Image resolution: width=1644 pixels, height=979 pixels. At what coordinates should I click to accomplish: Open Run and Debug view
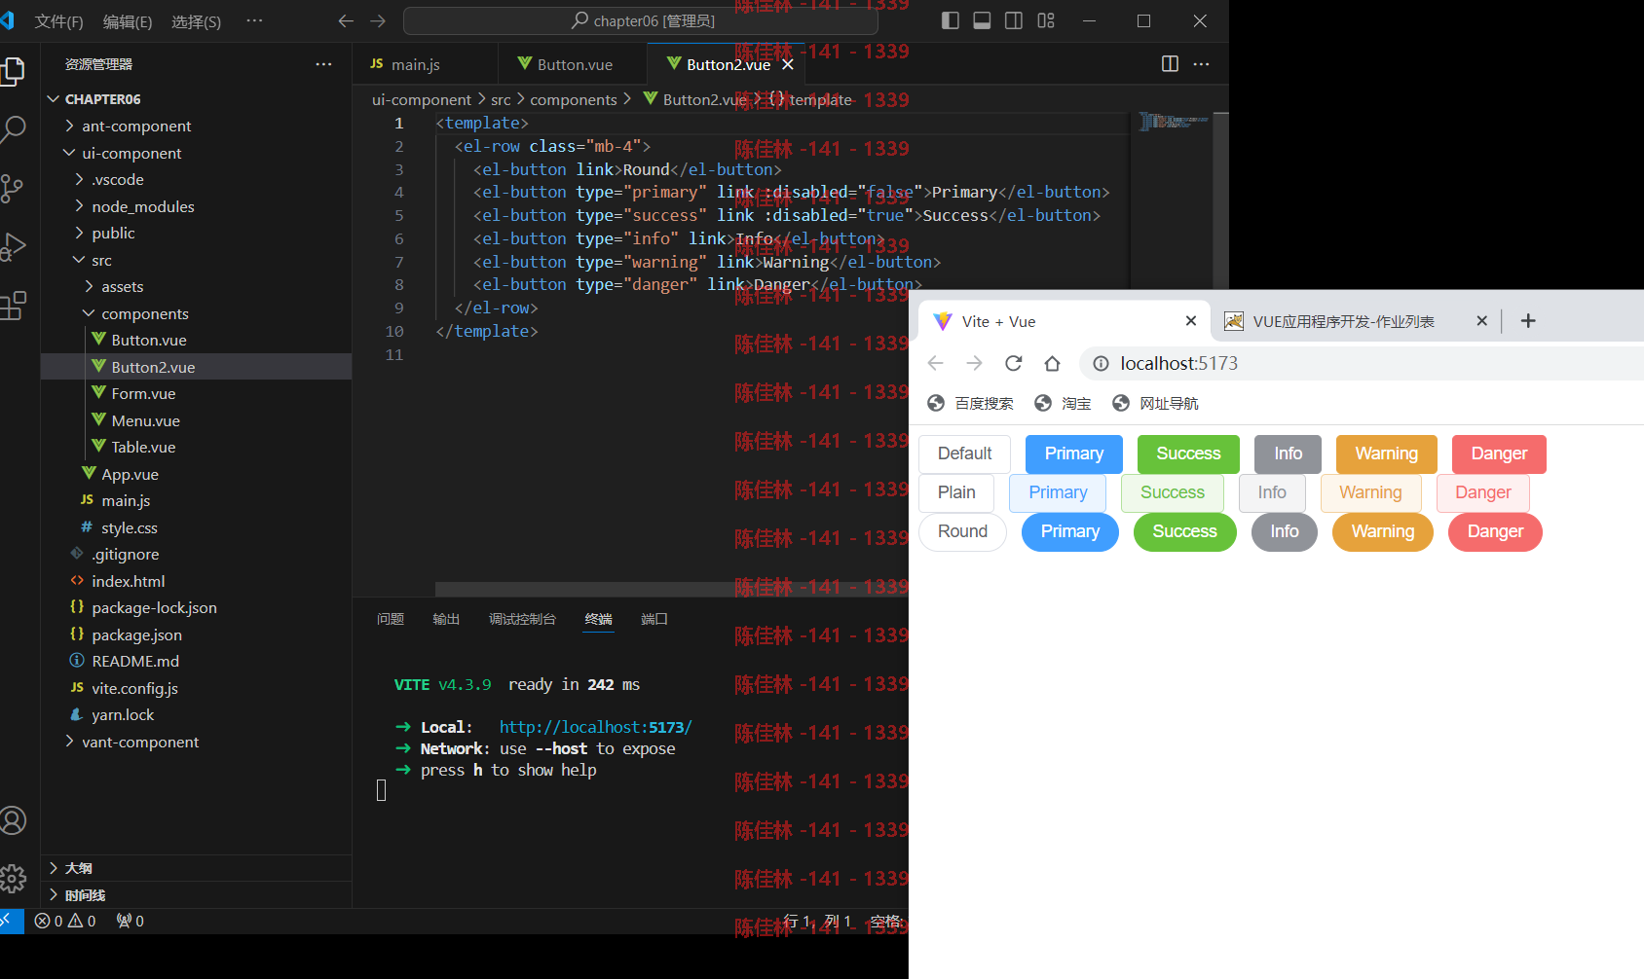(13, 247)
